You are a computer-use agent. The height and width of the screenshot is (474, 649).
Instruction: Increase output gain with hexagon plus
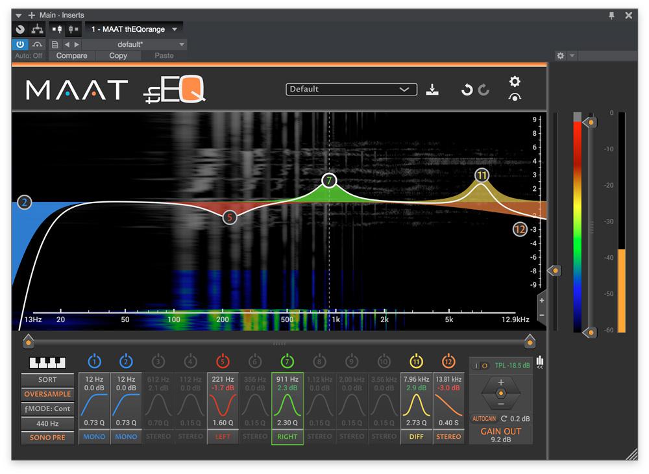(501, 382)
